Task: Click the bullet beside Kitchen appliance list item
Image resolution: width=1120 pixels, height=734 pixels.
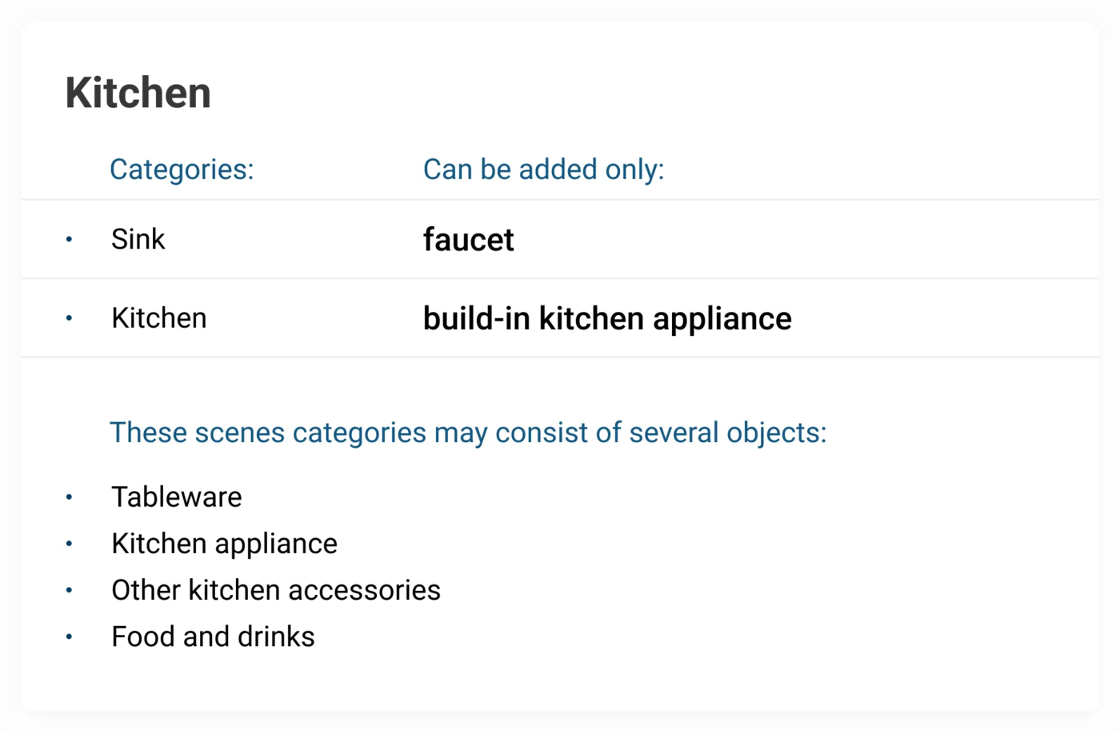Action: tap(69, 544)
